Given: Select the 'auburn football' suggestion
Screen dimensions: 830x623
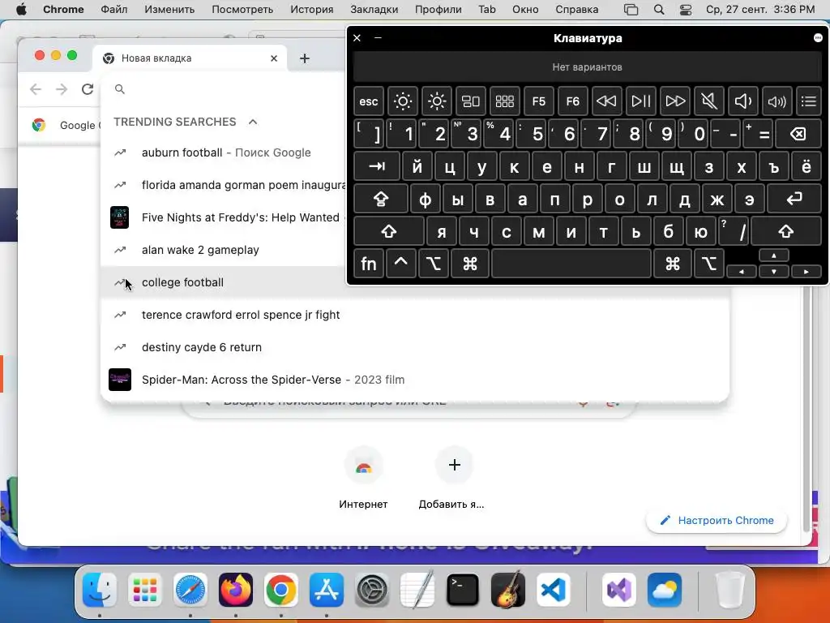Looking at the screenshot, I should 222,153.
